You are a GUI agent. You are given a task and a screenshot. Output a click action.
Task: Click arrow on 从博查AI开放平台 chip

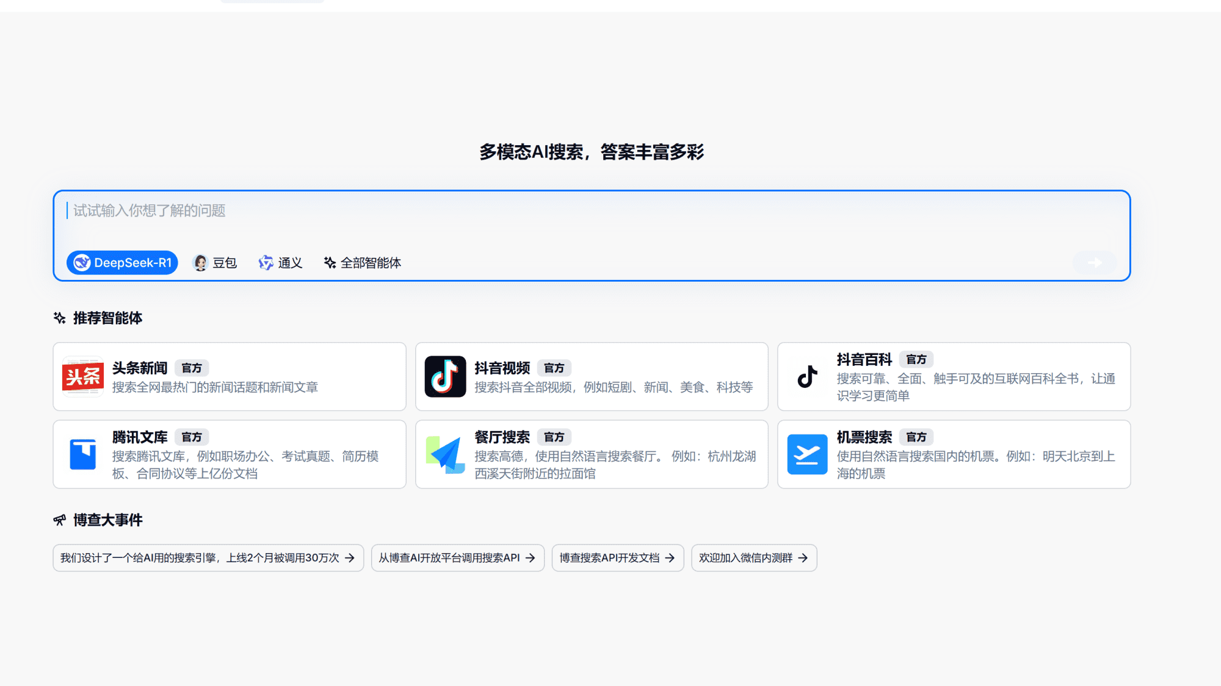pyautogui.click(x=531, y=558)
